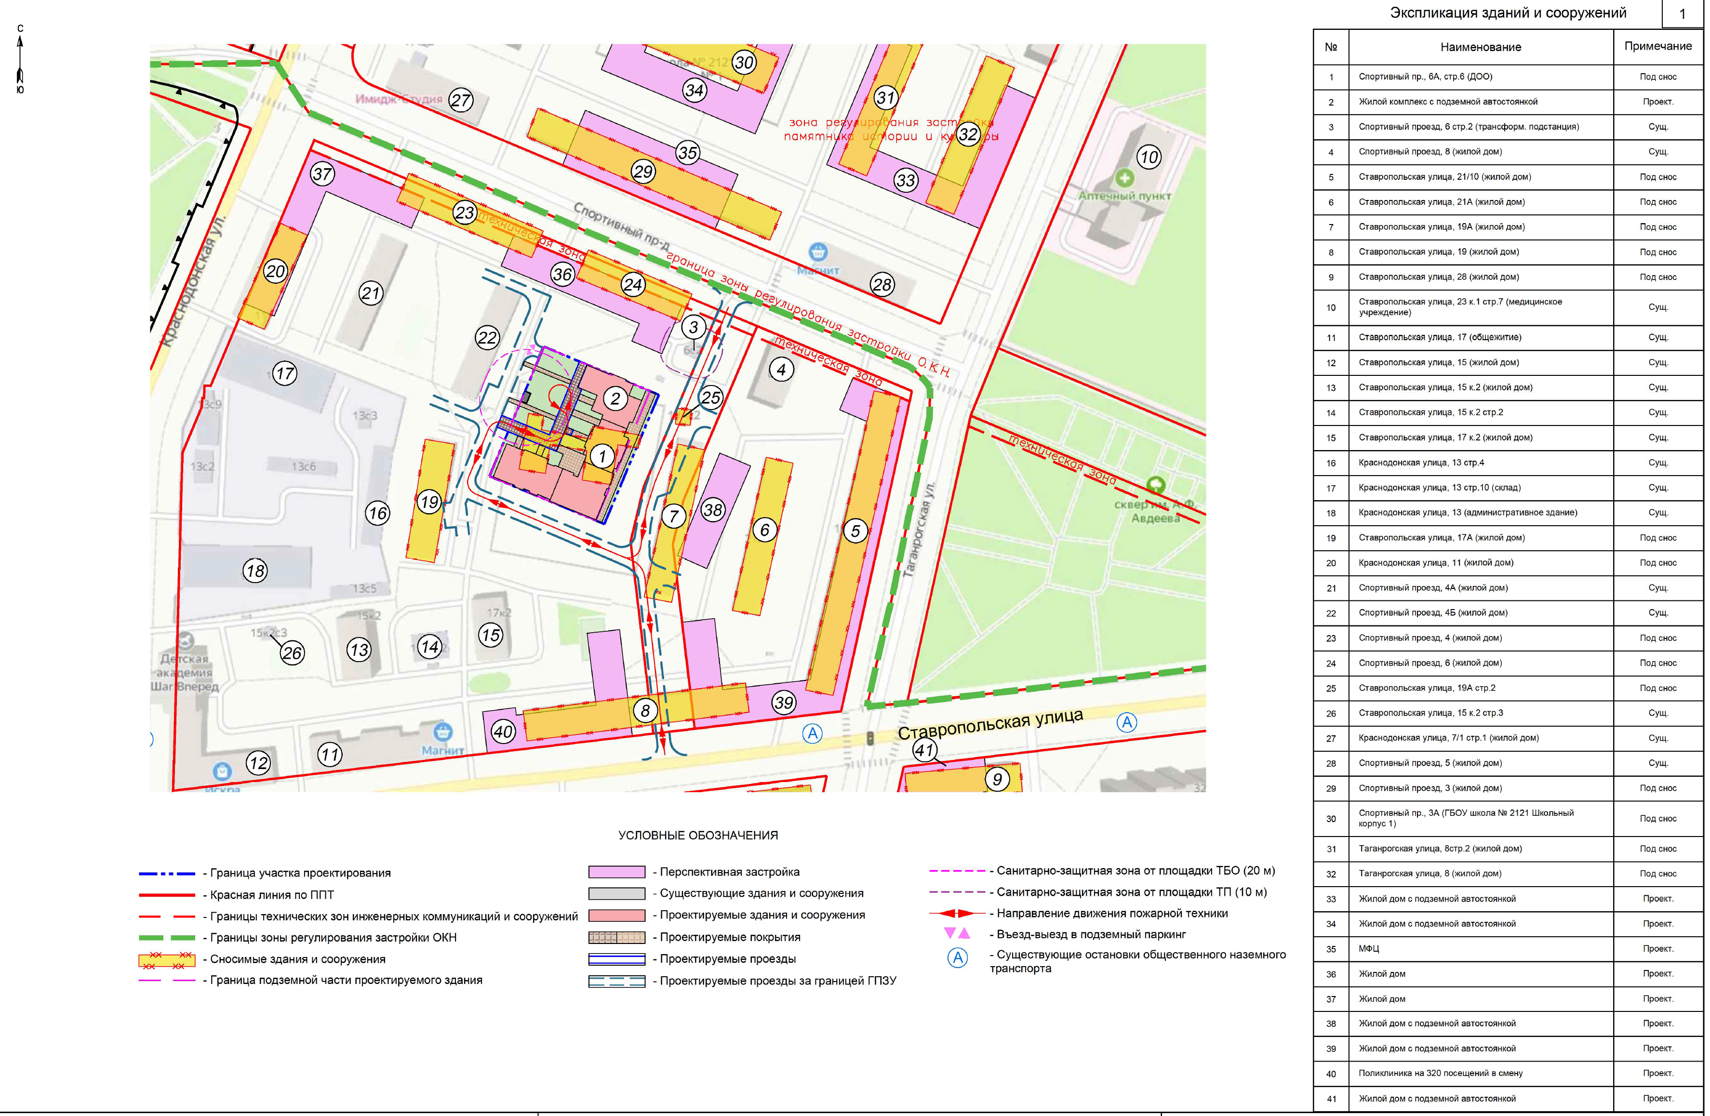
Task: Click circled marker 18 on the plan
Action: pyautogui.click(x=255, y=571)
